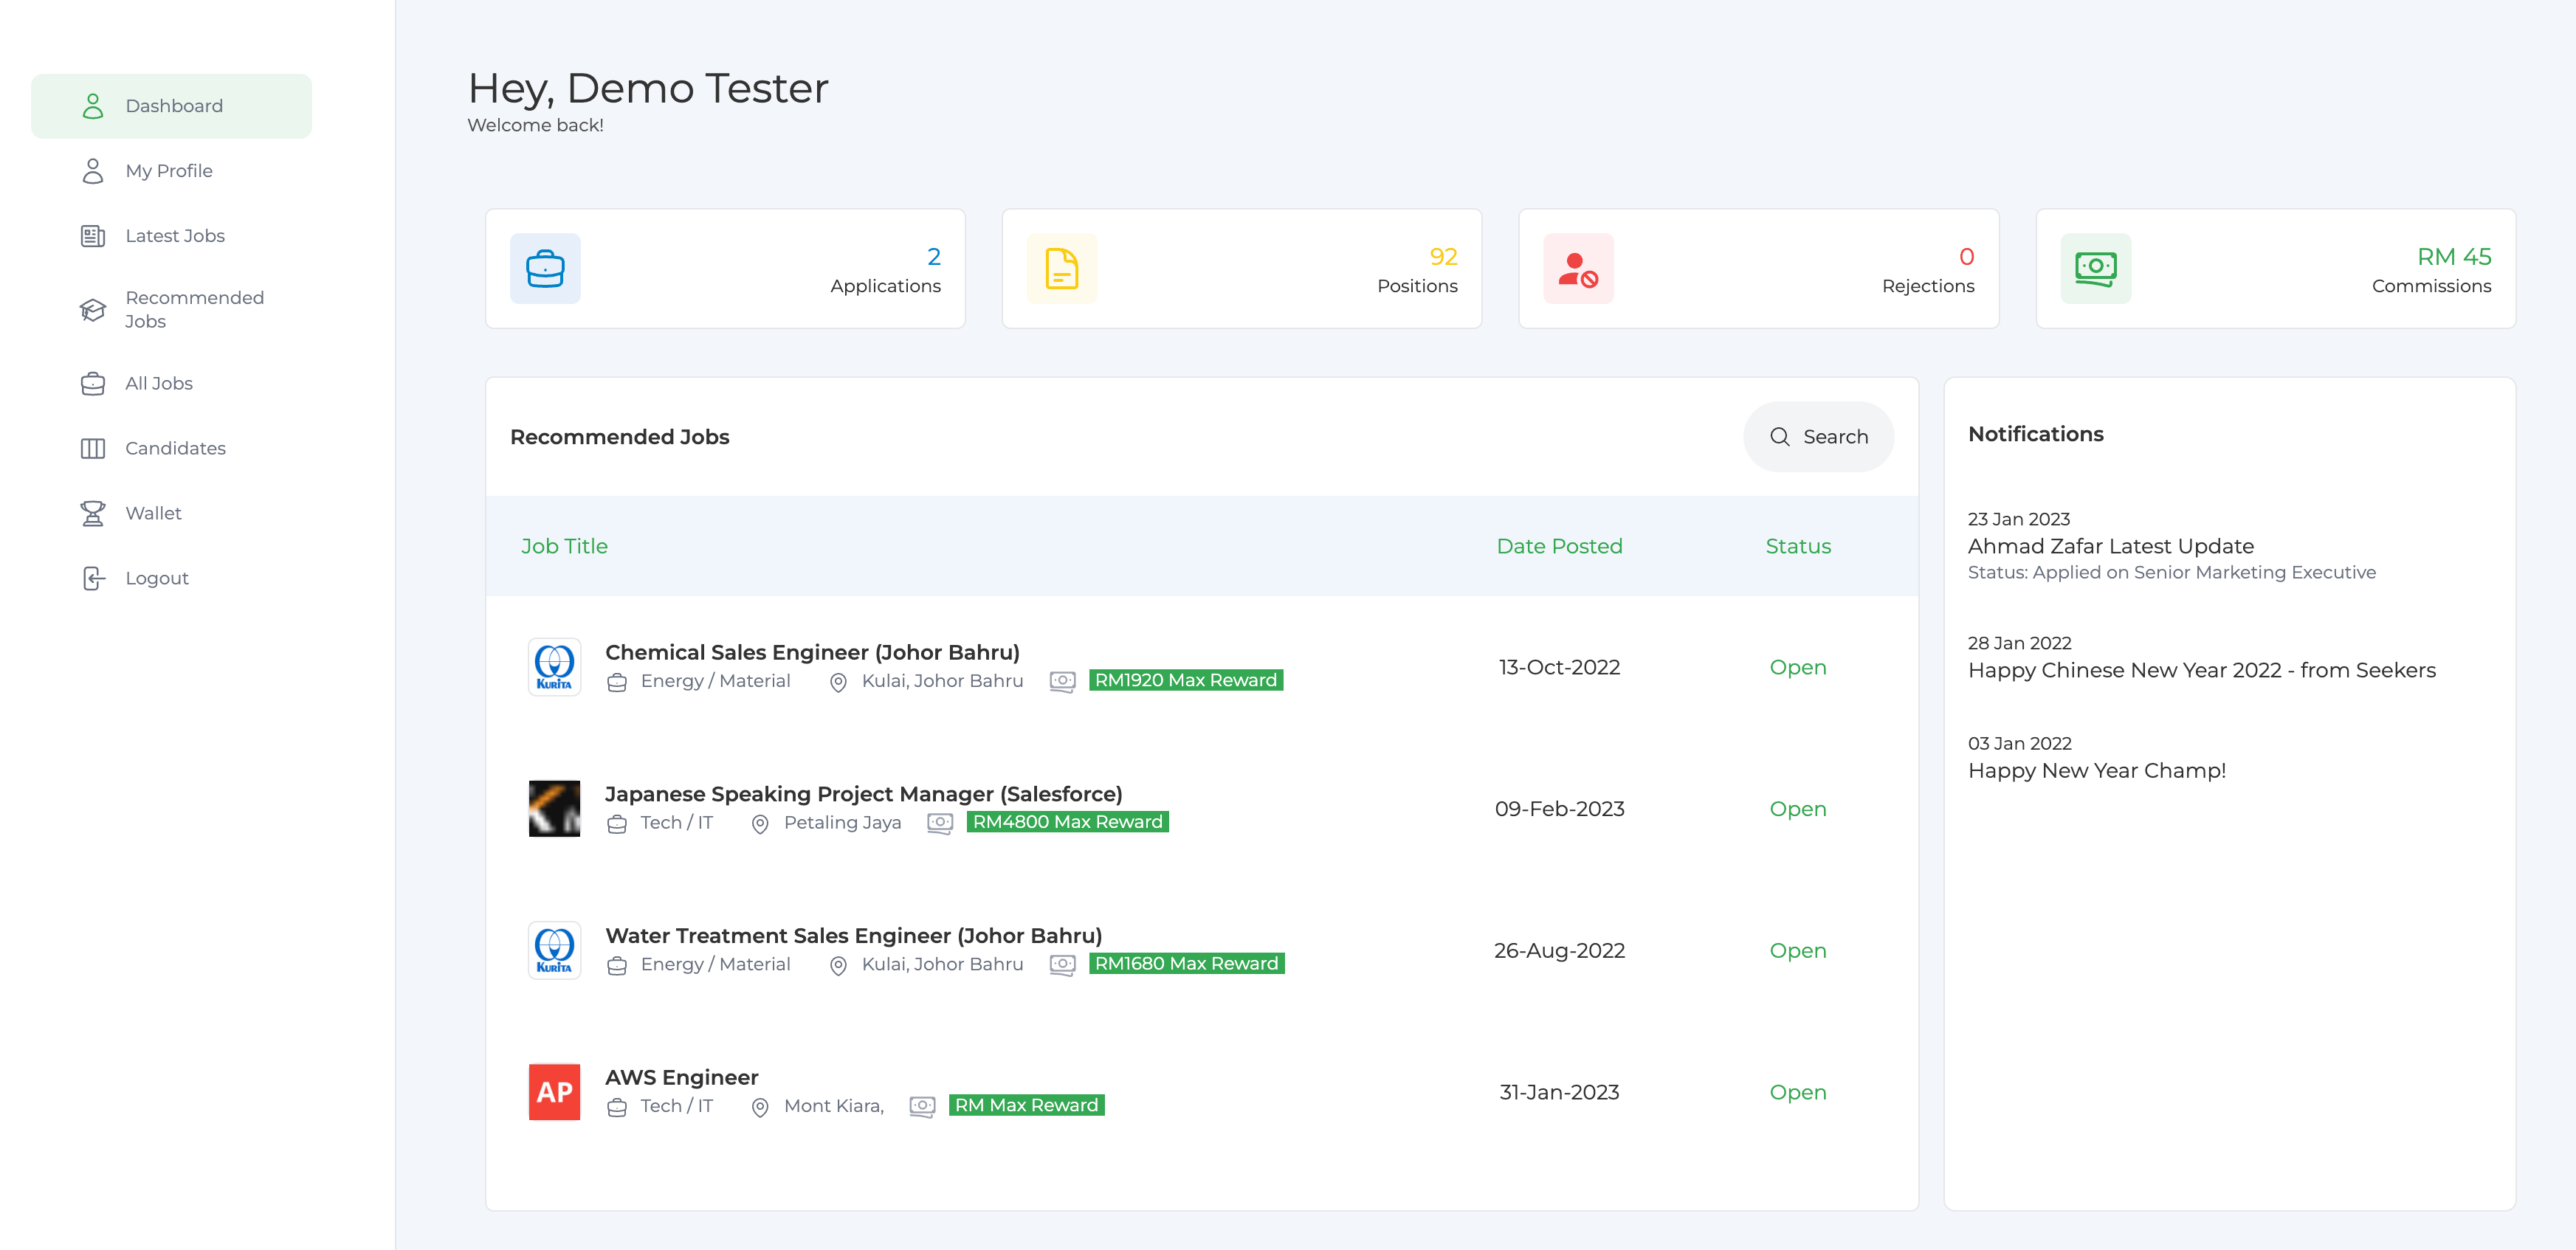Open the Ahmad Zafar Latest Update notification
The width and height of the screenshot is (2576, 1250).
(2110, 546)
